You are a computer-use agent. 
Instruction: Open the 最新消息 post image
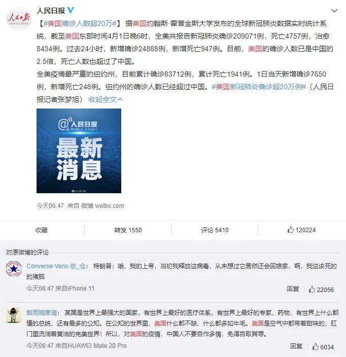pos(79,151)
